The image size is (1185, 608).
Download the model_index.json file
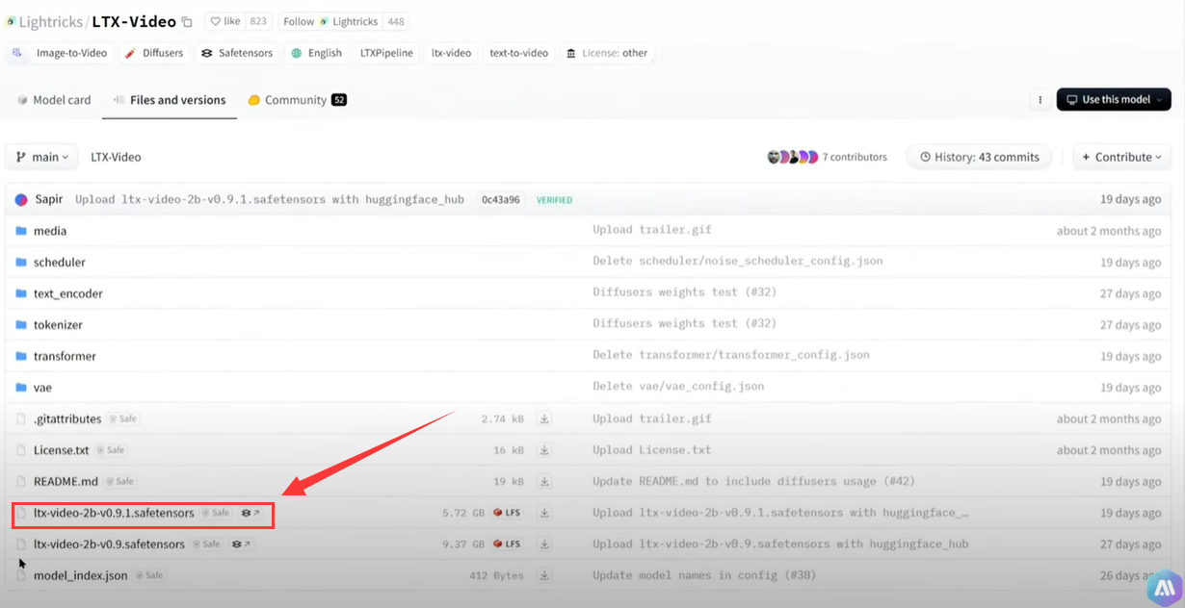(x=544, y=575)
